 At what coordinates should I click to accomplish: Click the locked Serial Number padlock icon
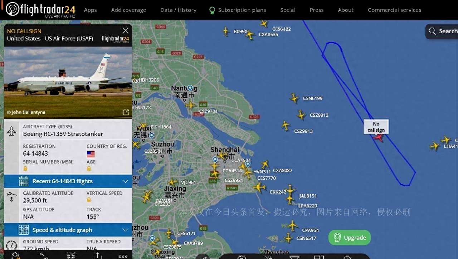25,168
